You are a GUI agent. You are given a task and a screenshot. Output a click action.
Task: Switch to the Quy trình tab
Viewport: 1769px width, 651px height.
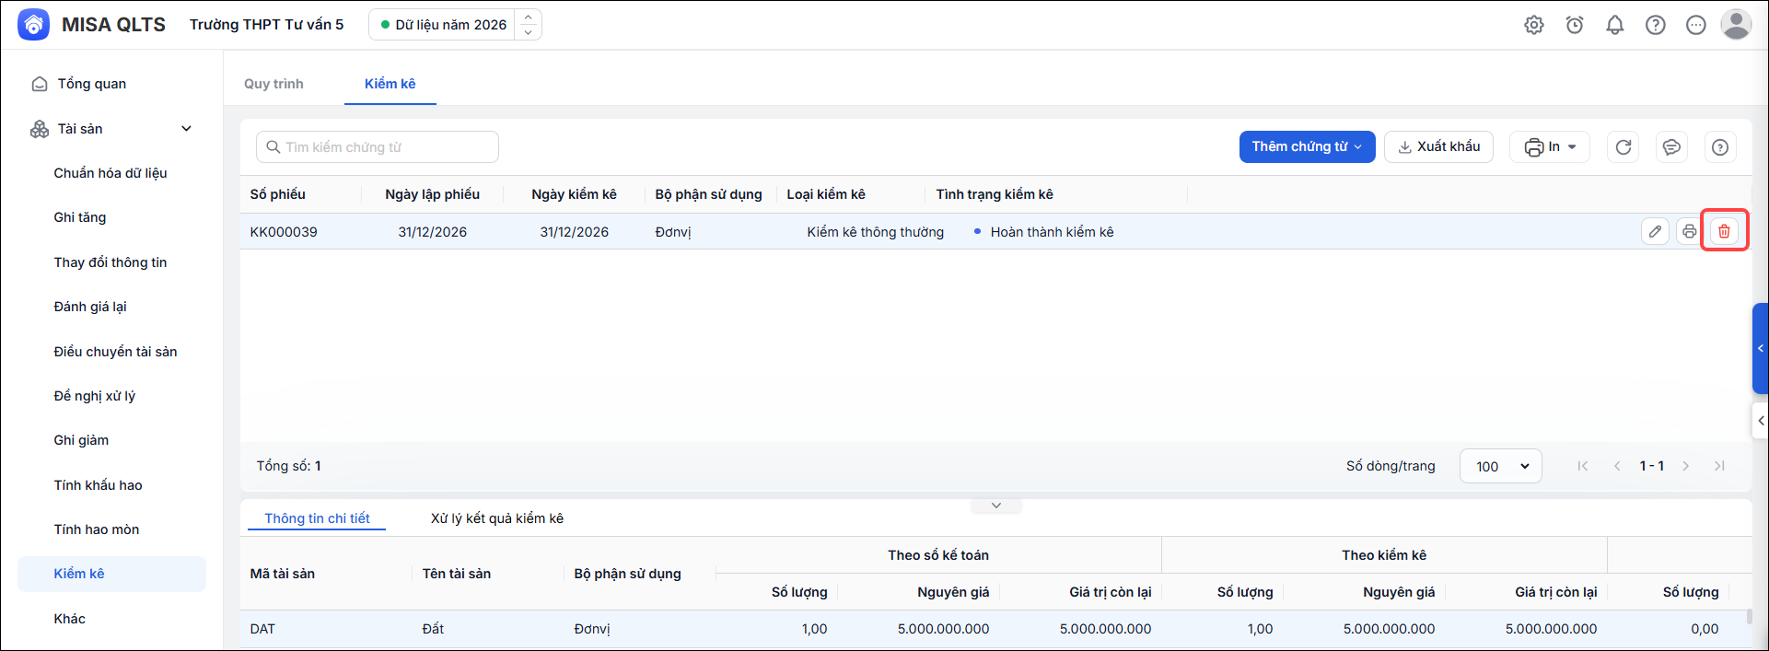[x=273, y=84]
